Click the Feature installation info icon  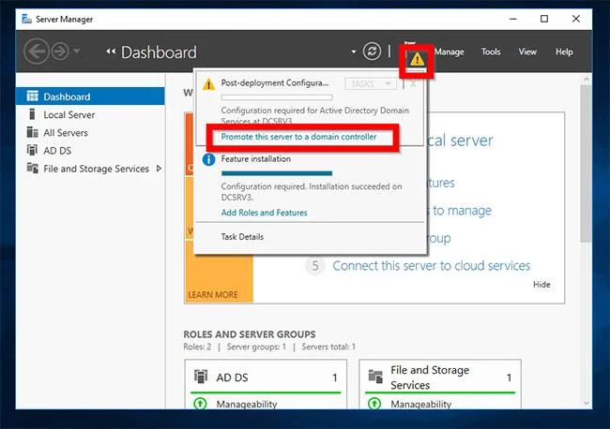[x=209, y=159]
